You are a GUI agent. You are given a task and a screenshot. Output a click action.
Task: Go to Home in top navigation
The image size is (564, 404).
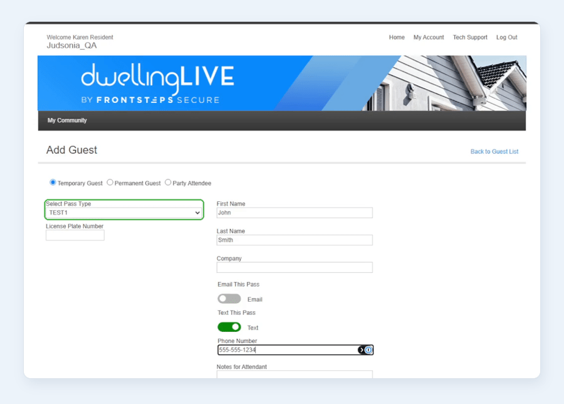(x=397, y=38)
